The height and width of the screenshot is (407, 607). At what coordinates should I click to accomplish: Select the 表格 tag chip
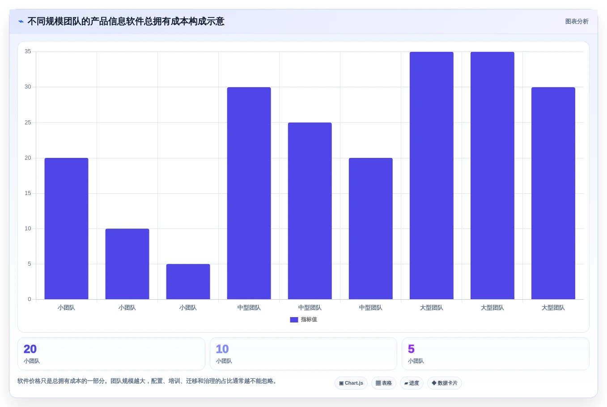click(384, 383)
